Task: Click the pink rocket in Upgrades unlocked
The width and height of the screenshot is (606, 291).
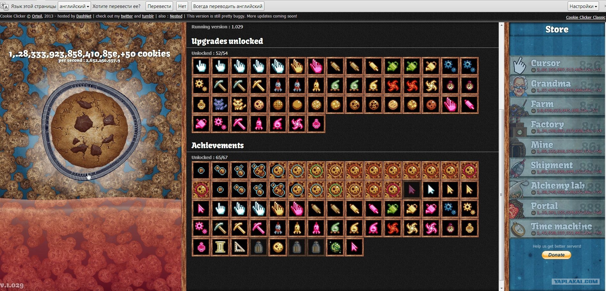Action: (259, 124)
